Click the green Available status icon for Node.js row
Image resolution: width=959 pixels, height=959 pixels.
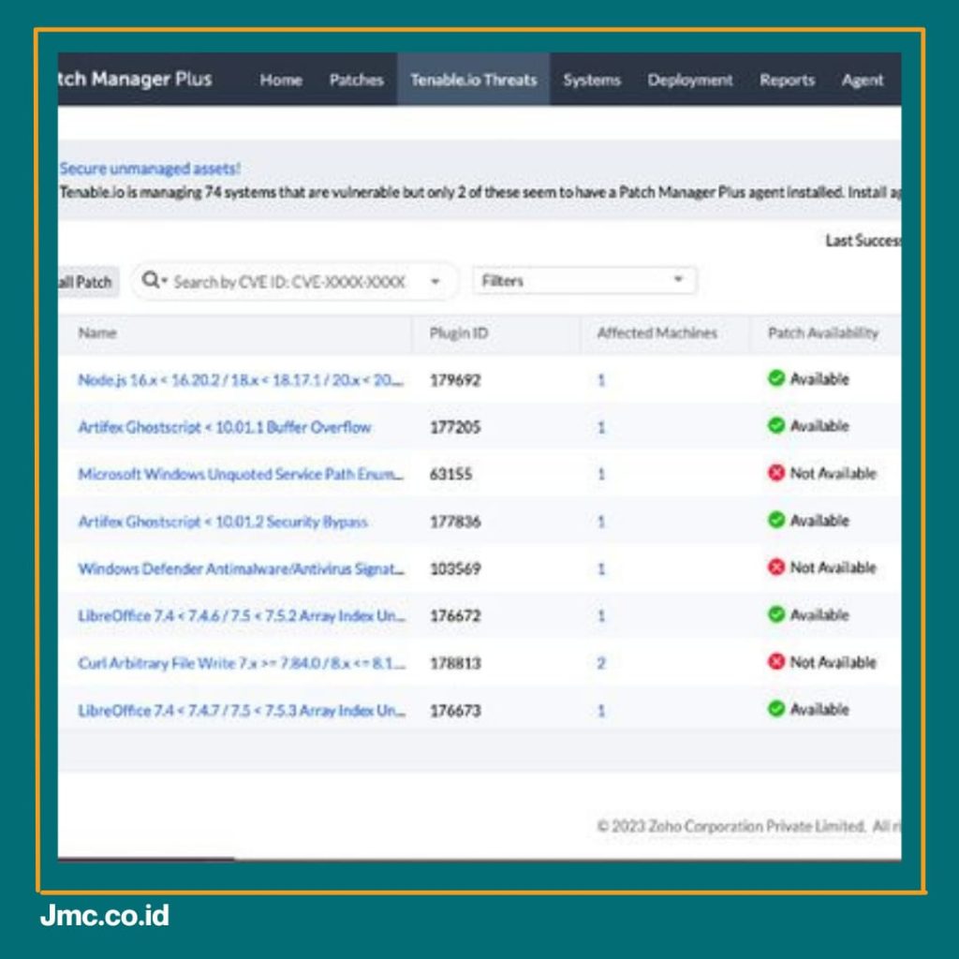[775, 378]
